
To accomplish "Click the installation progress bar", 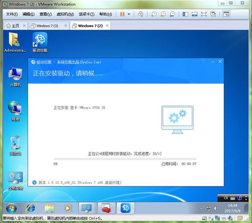I will point(125,159).
